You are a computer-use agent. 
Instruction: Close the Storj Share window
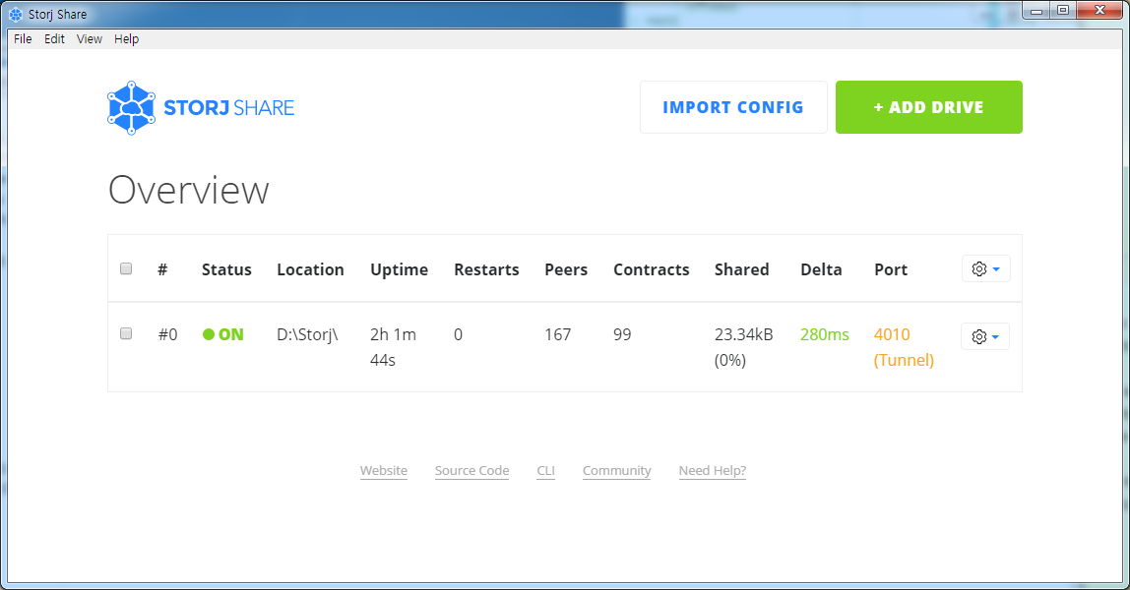[x=1099, y=10]
